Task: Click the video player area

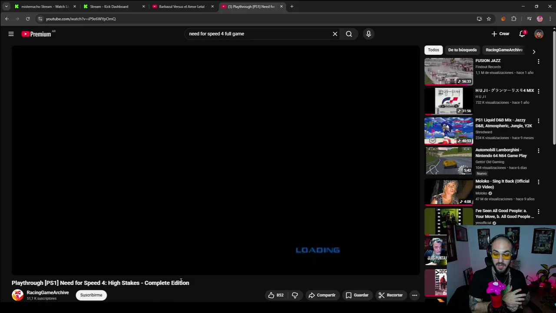Action: point(215,160)
